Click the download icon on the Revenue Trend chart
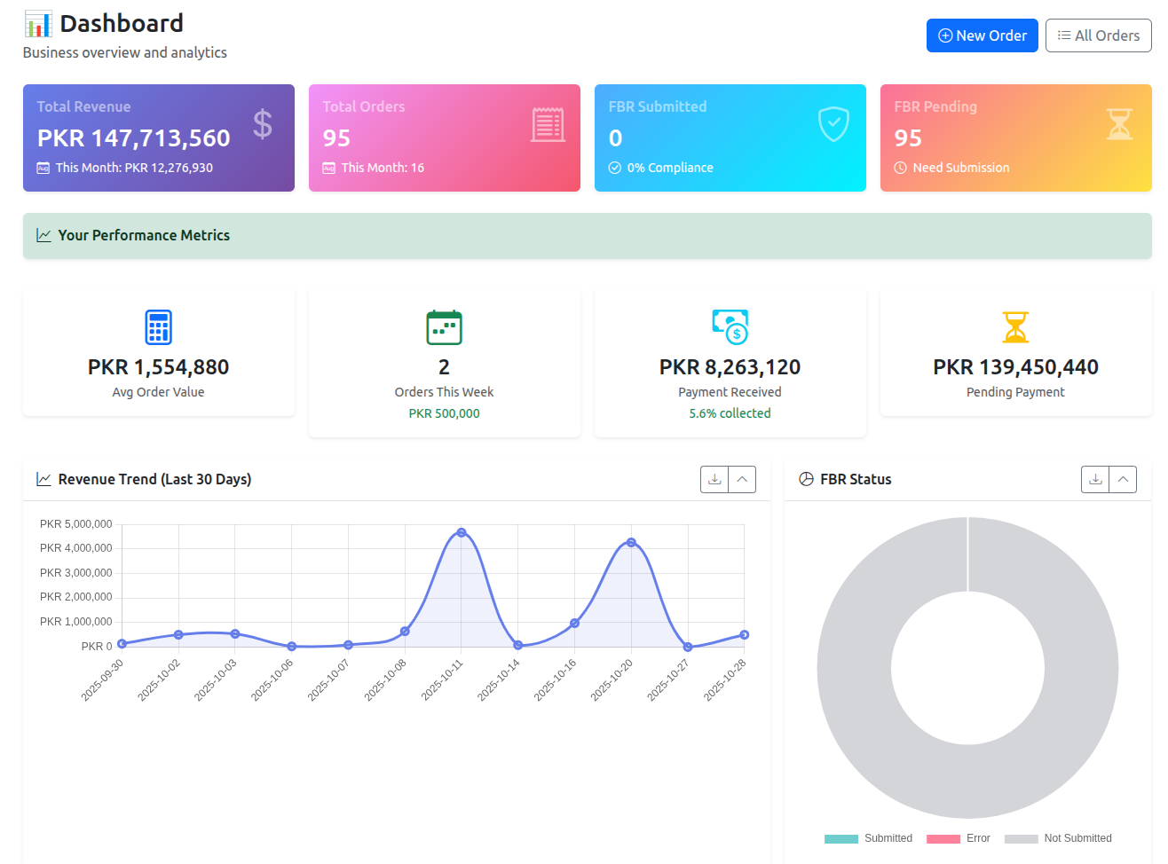 click(x=714, y=479)
